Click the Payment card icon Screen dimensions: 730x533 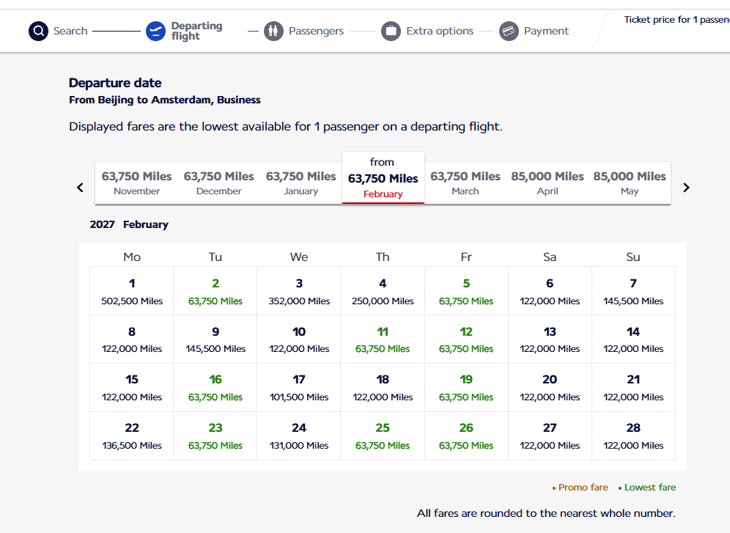[509, 32]
